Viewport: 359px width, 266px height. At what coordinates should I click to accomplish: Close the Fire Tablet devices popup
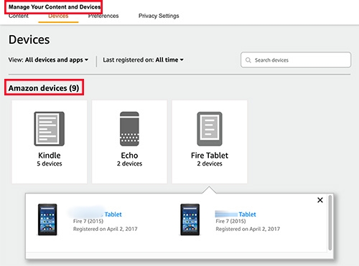pos(320,200)
